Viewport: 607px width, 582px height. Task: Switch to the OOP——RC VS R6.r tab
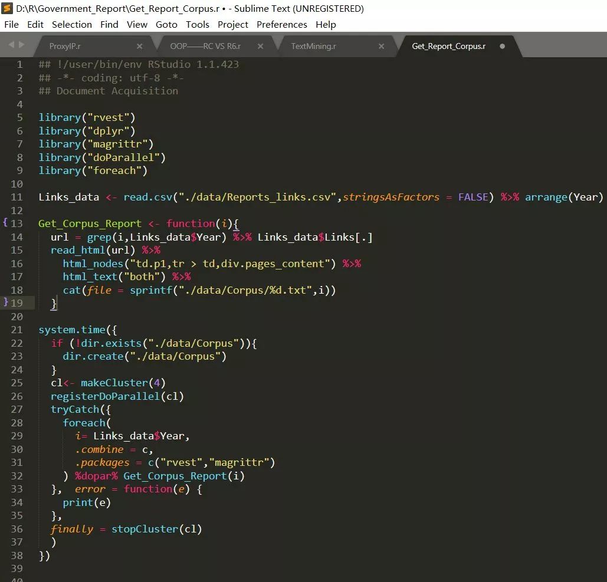coord(205,46)
